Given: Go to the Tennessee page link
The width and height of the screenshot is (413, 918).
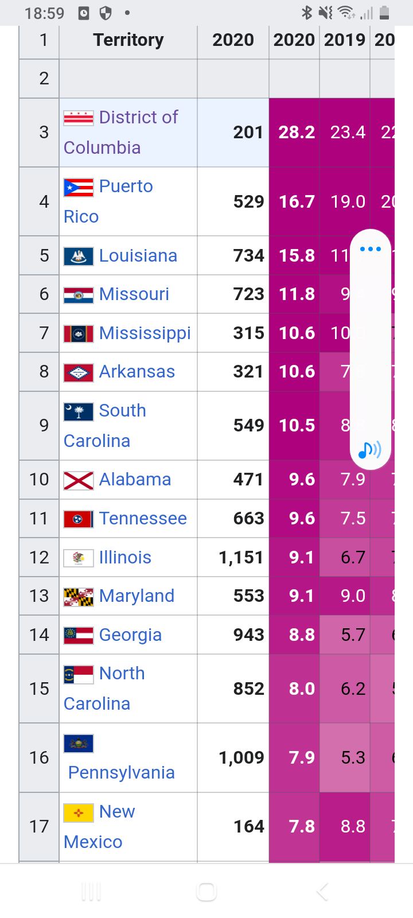Looking at the screenshot, I should pos(143,519).
